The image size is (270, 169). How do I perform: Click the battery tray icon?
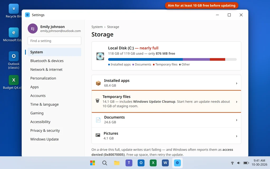pos(246,163)
